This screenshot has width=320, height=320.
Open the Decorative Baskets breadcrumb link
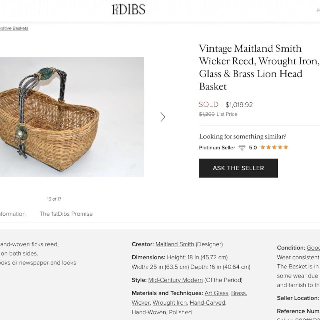pos(14,28)
